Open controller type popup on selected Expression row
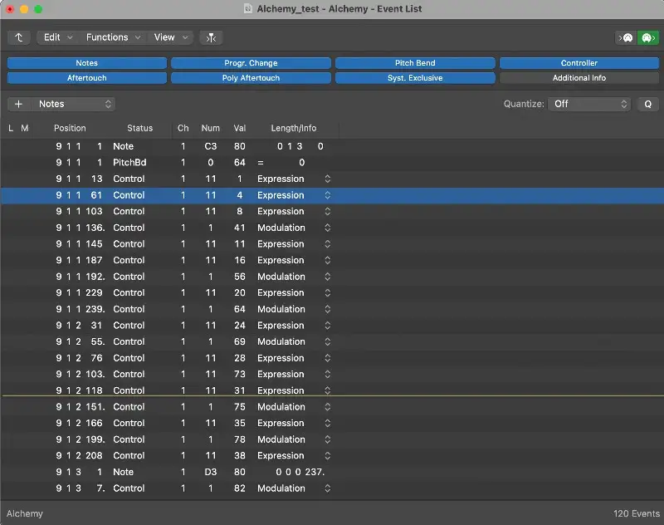The image size is (664, 525). (x=327, y=195)
